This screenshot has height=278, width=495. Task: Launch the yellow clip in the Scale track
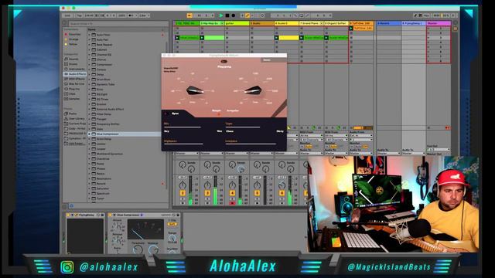[277, 38]
